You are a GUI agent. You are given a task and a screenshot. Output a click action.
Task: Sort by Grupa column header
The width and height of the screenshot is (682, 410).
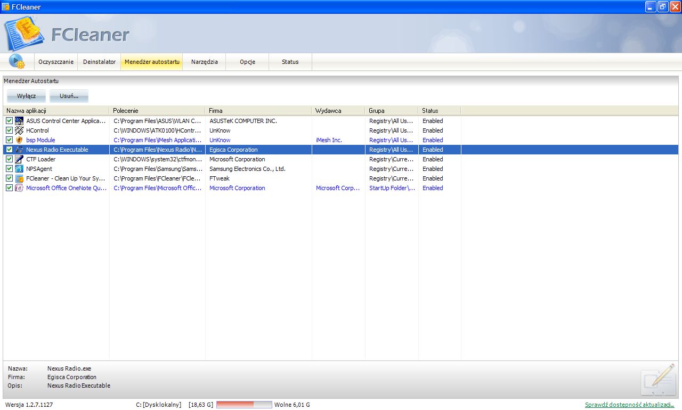coord(392,111)
